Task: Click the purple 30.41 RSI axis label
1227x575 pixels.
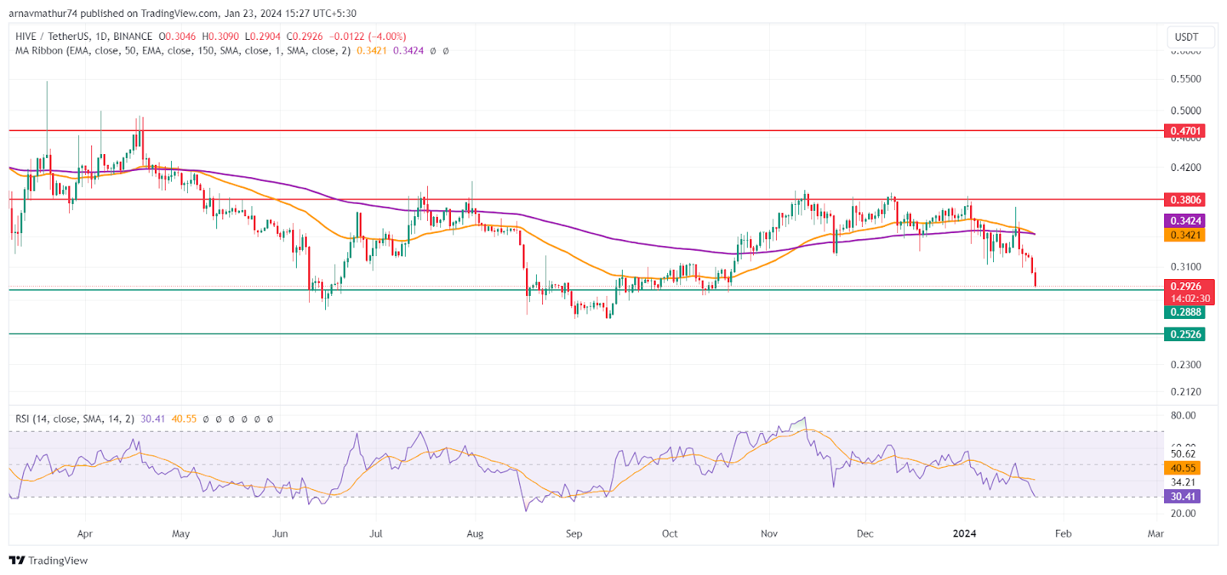Action: coord(1183,496)
